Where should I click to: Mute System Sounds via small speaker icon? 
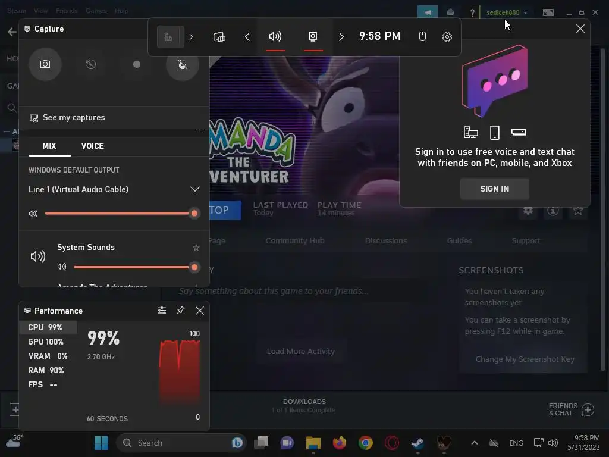(x=62, y=267)
